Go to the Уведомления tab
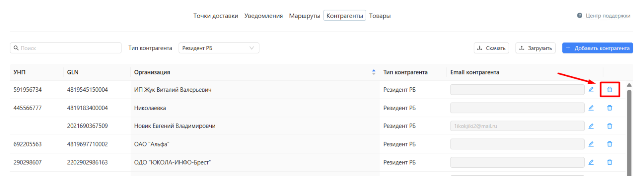The height and width of the screenshot is (176, 639). [x=264, y=16]
